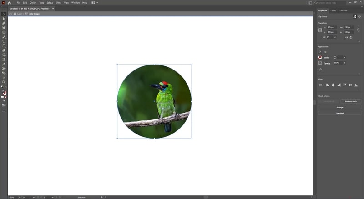Click vertical align center icon
Viewport: 364px width, 199px height.
tap(350, 85)
